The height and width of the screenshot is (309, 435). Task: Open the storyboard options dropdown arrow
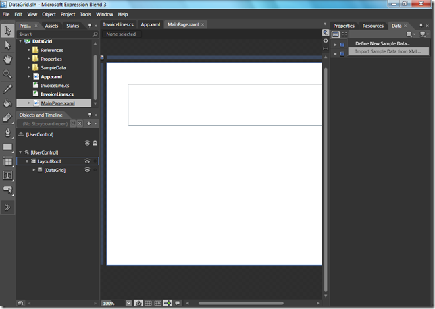click(x=96, y=123)
